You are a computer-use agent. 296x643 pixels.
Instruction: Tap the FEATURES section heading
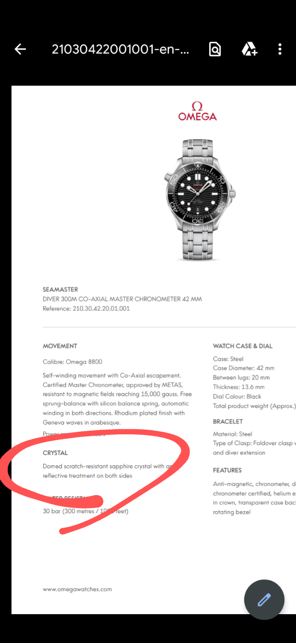click(227, 470)
